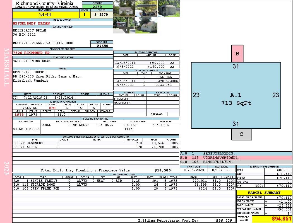Click the BRICK & BLOCK foundation entry
The width and height of the screenshot is (293, 223).
26,129
